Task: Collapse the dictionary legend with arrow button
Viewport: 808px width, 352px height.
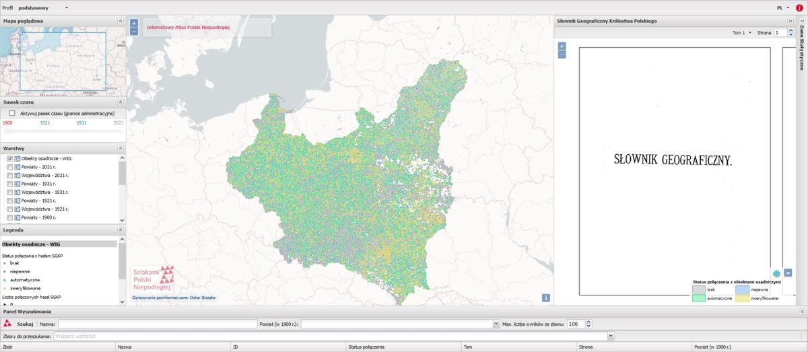Action: coord(788,273)
